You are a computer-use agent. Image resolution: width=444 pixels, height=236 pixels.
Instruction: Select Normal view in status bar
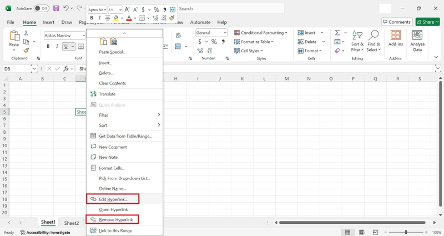[347, 232]
